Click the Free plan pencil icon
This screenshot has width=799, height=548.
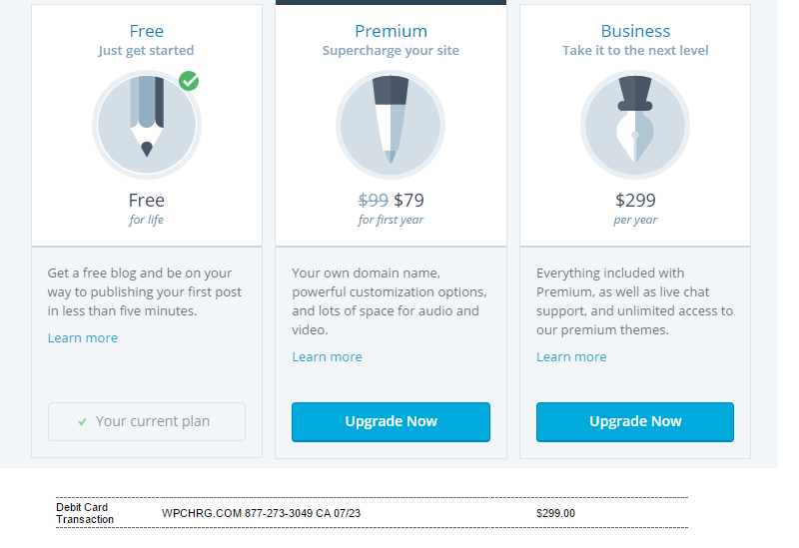(x=147, y=125)
